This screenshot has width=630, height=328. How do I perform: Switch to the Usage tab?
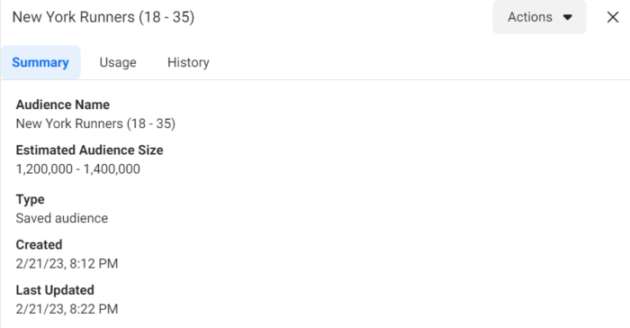118,62
